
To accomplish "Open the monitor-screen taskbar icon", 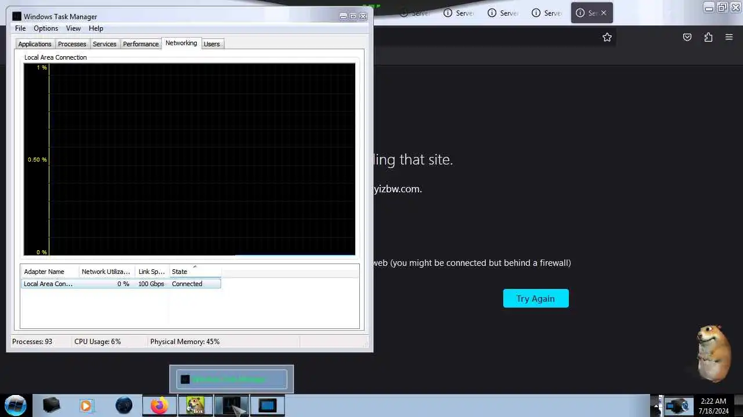I will pos(267,405).
